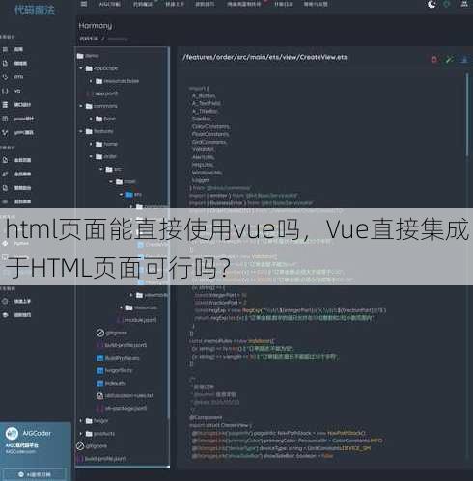
Task: Collapse the commons folder
Action: (81, 106)
